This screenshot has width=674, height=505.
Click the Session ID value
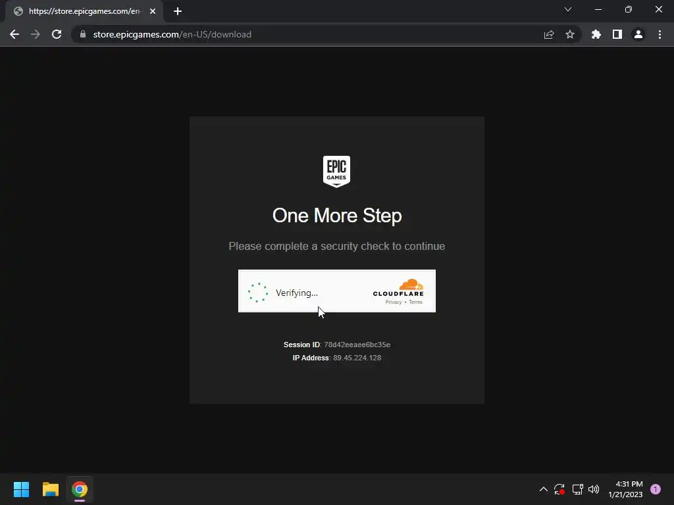[357, 345]
